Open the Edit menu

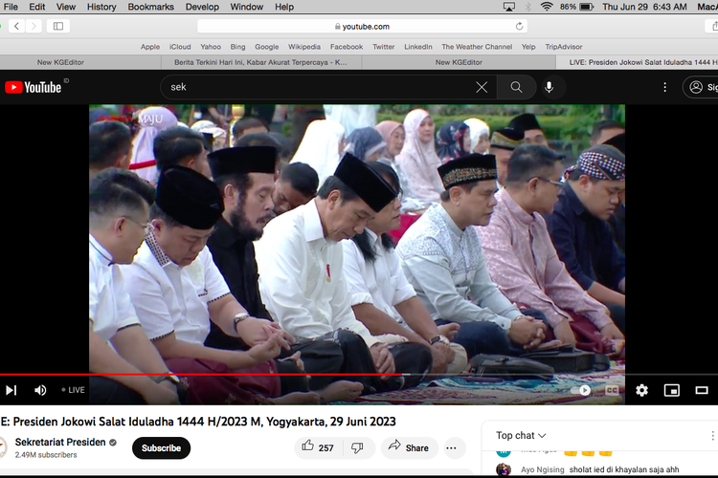(x=37, y=7)
